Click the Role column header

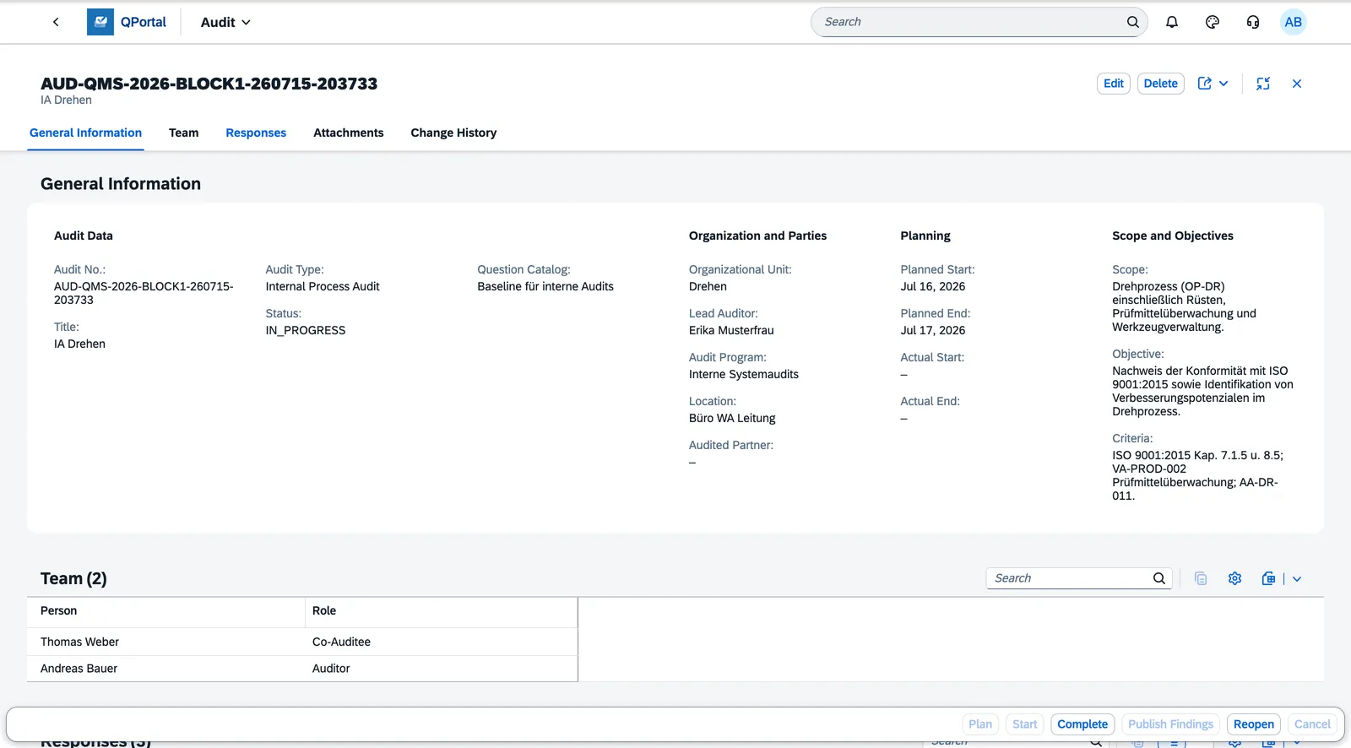tap(441, 611)
